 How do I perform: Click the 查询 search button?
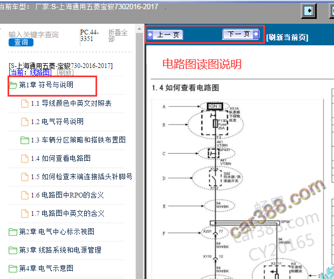point(21,42)
